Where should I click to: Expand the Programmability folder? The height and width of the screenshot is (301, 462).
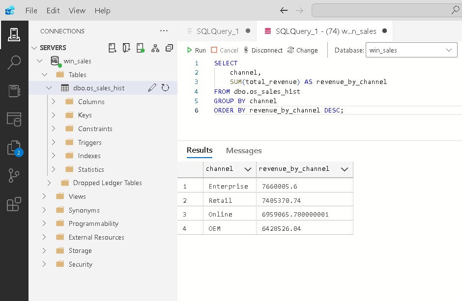(44, 223)
